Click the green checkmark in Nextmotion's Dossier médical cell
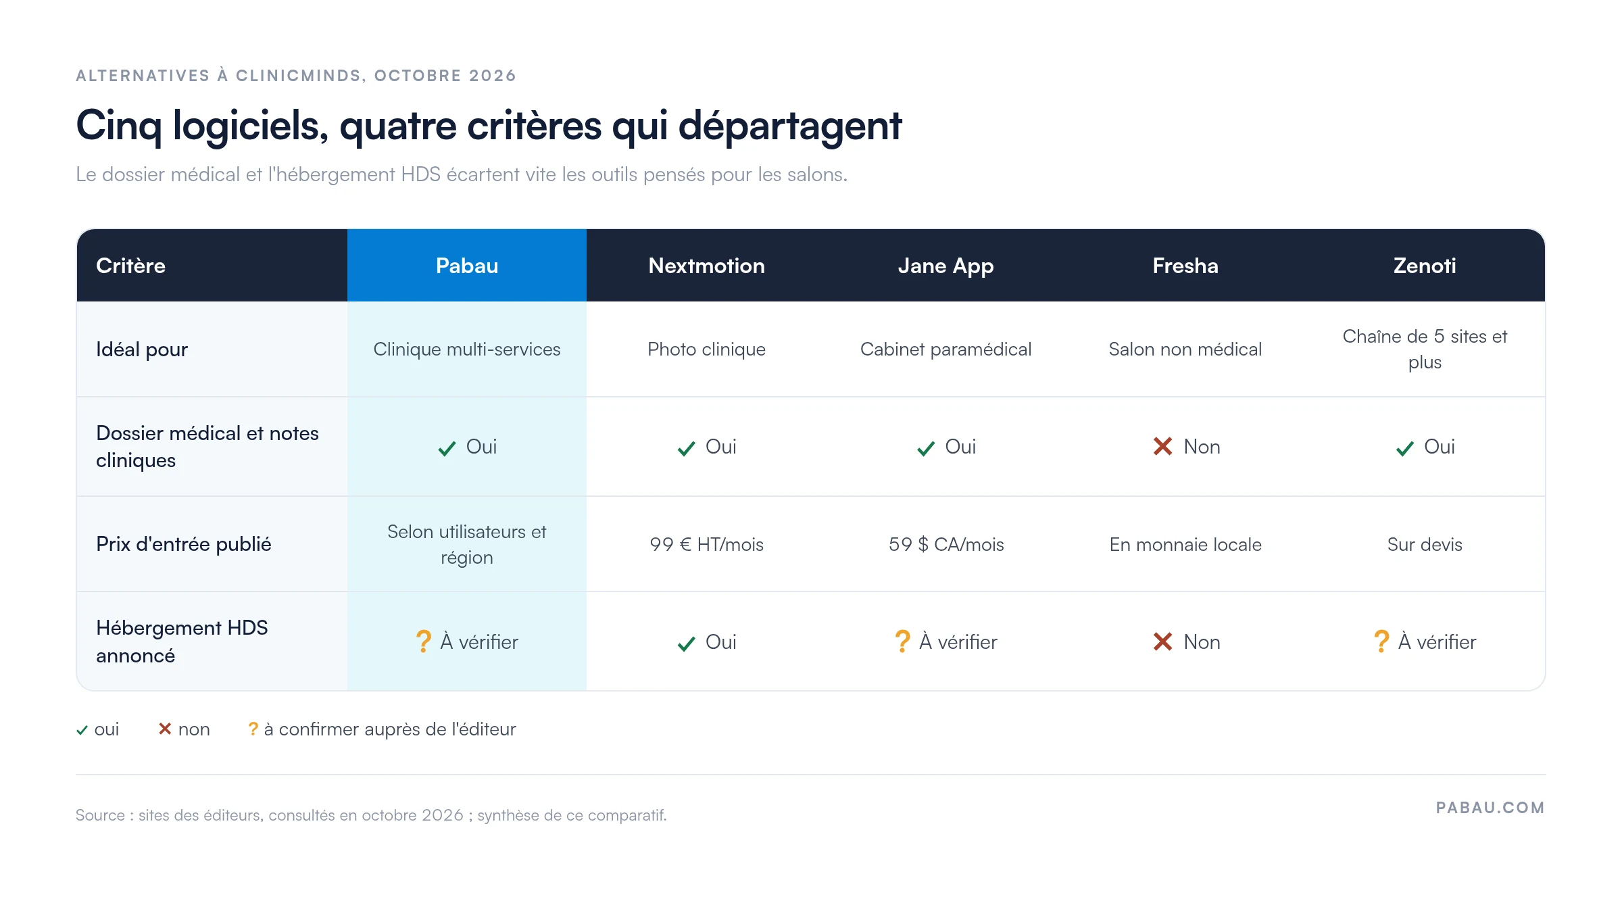The image size is (1622, 899). tap(686, 448)
